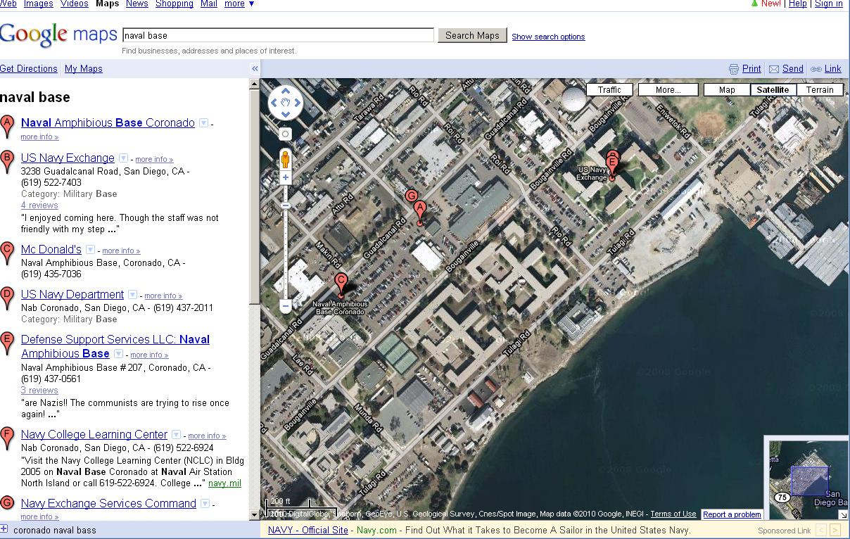Select the orange Street View pegman
The height and width of the screenshot is (539, 850).
click(286, 159)
